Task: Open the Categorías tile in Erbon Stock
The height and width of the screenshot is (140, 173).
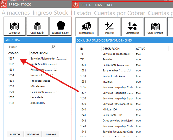Action: (14, 26)
